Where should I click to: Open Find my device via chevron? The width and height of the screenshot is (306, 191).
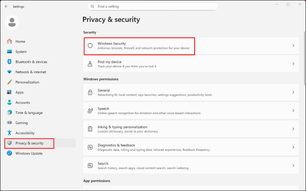[x=293, y=64]
